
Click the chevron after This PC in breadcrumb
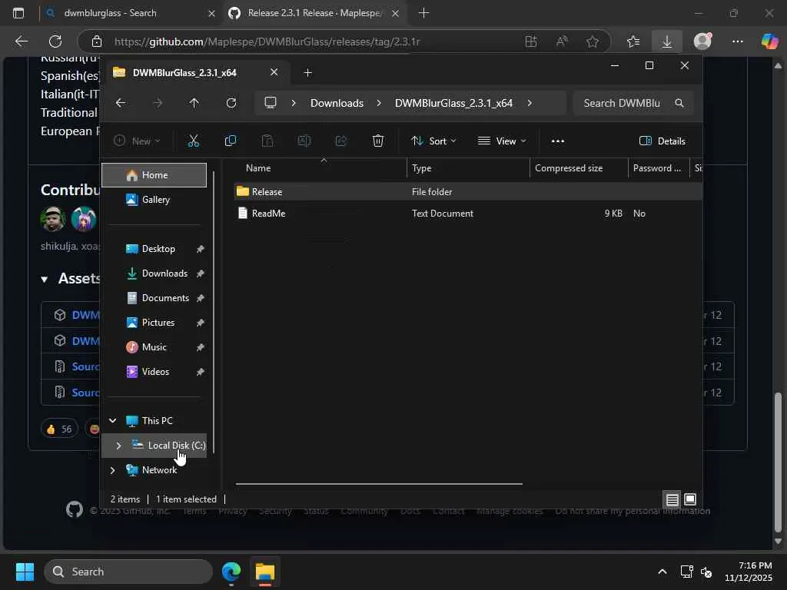click(x=294, y=103)
